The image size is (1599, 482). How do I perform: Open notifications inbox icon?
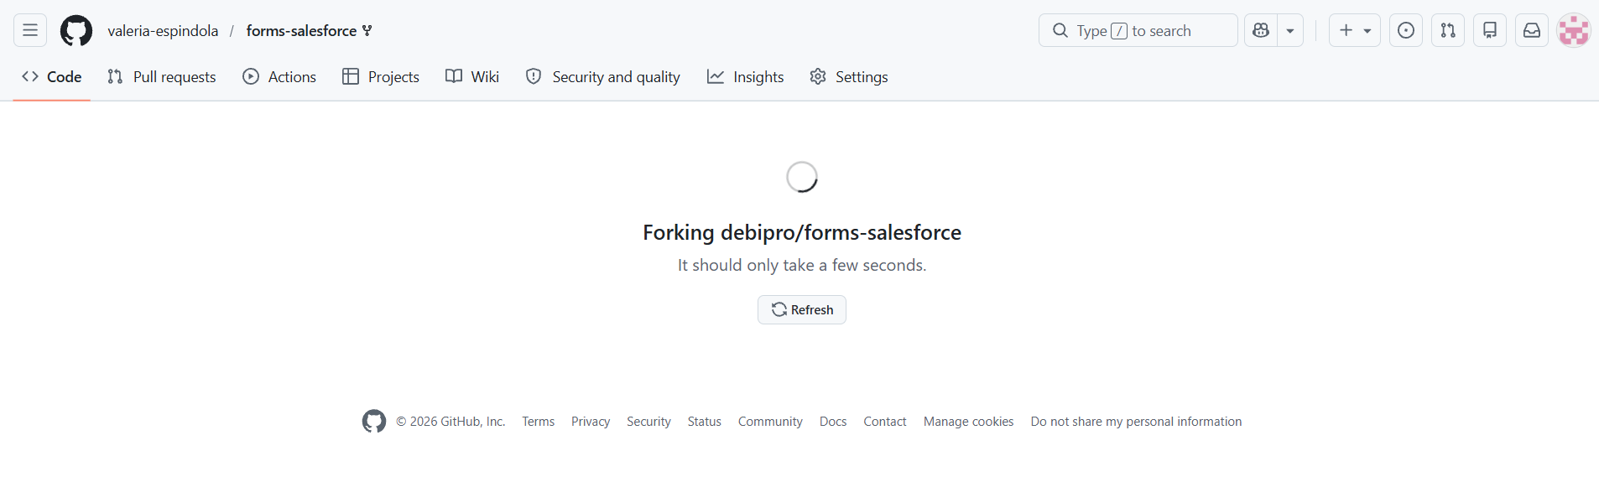pos(1532,30)
